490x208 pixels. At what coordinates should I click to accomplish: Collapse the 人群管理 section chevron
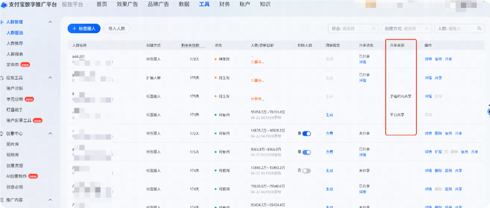point(50,22)
